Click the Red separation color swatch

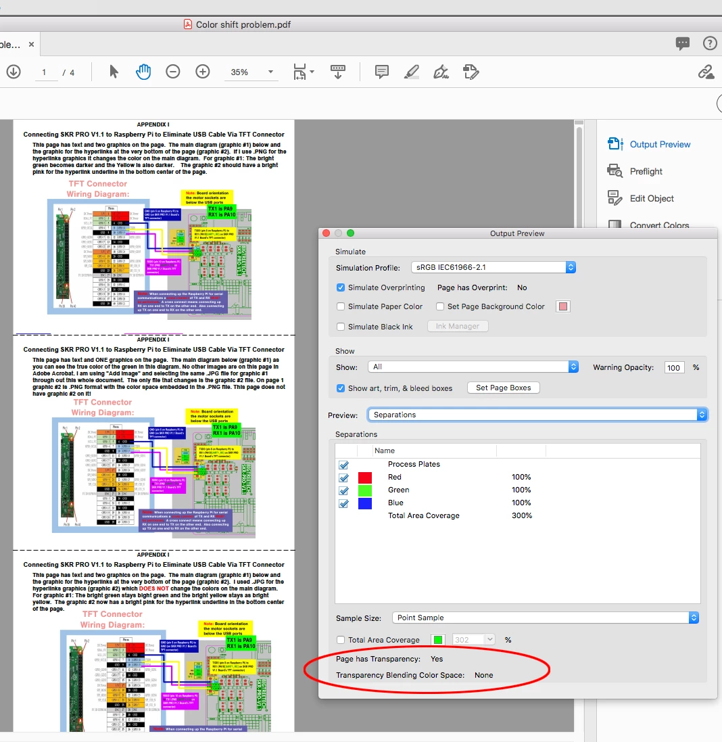point(364,478)
